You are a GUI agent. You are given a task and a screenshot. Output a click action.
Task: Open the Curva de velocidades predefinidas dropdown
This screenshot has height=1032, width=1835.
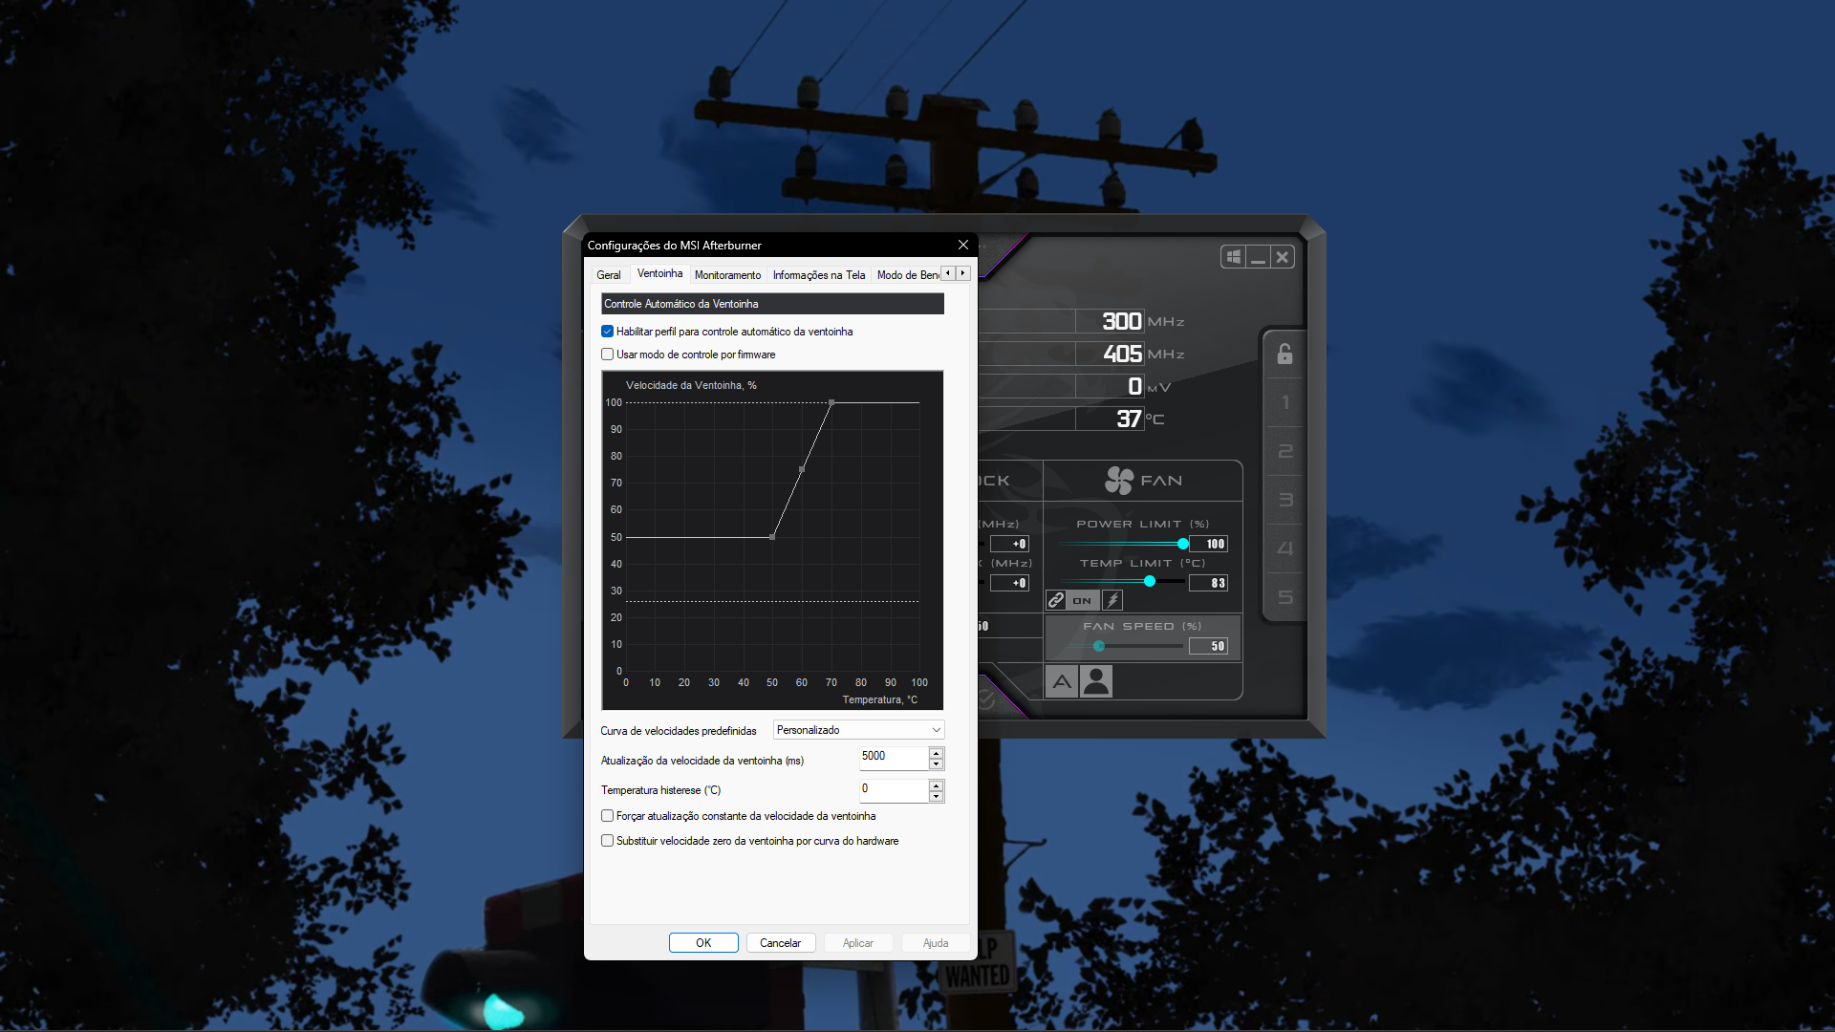[858, 730]
